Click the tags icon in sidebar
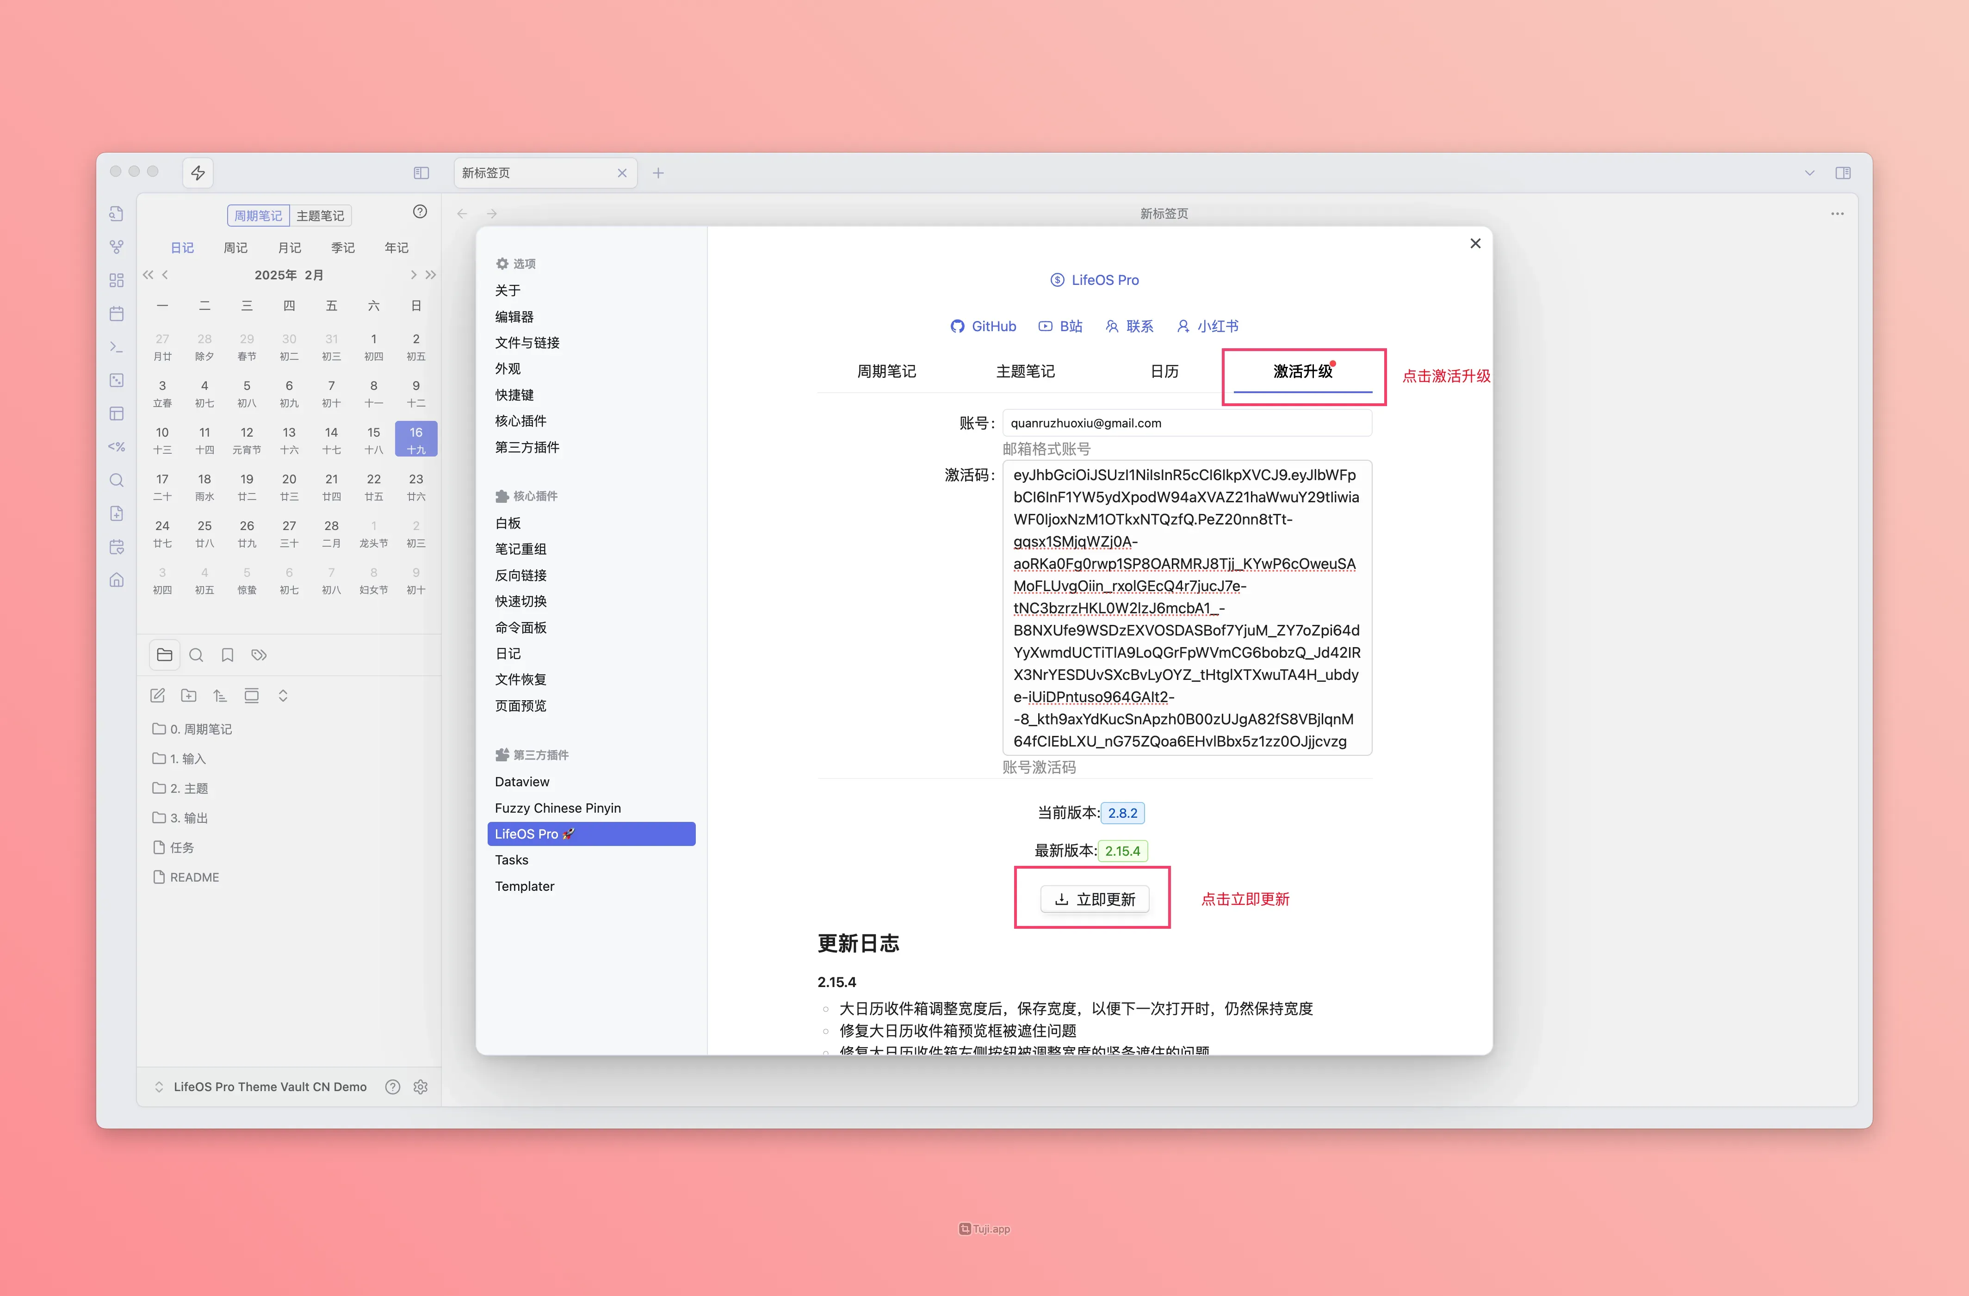This screenshot has height=1296, width=1969. click(x=259, y=655)
